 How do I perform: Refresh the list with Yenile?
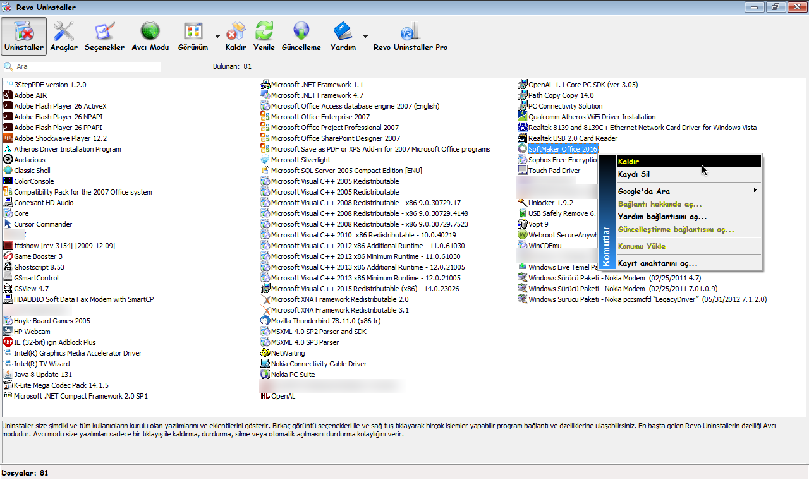pyautogui.click(x=264, y=36)
